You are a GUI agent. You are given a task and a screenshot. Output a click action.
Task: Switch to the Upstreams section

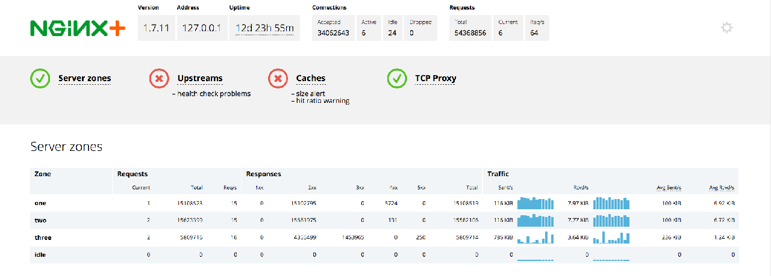[199, 78]
